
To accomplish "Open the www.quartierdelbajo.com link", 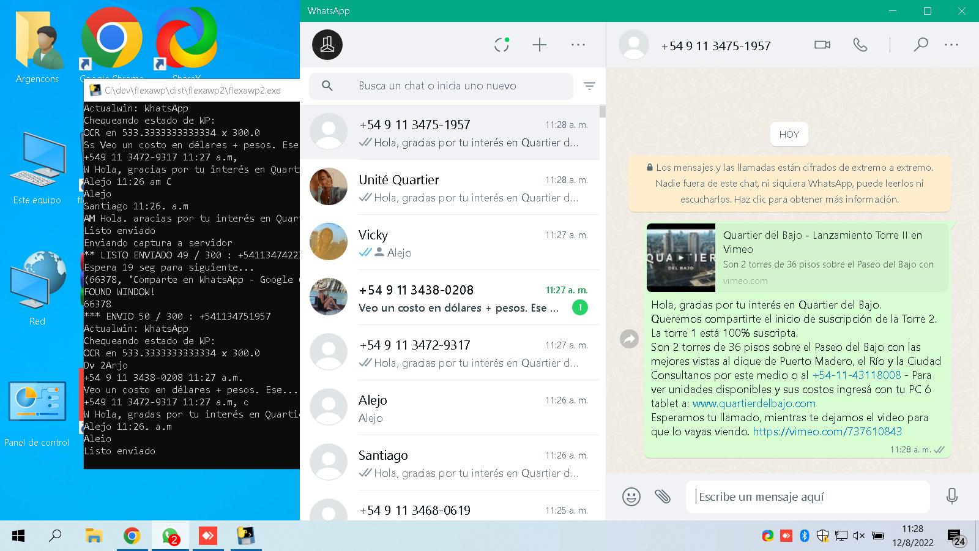I will tap(754, 403).
